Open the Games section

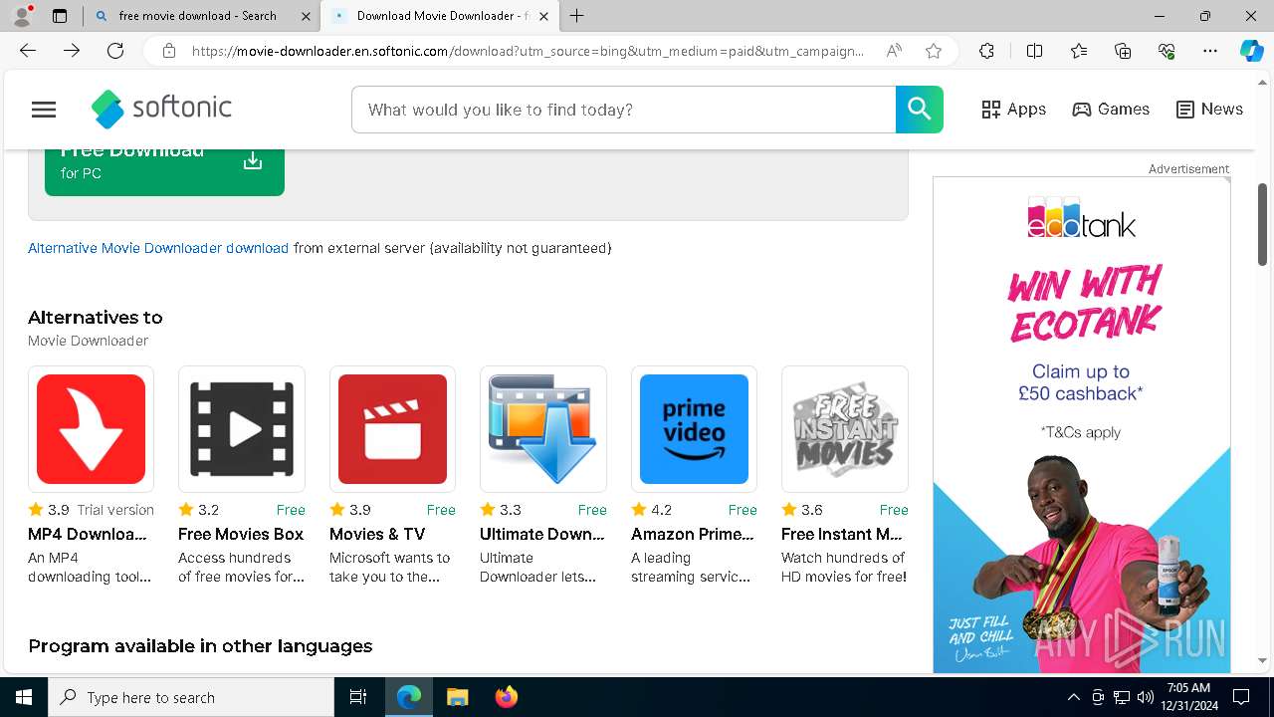(1111, 110)
